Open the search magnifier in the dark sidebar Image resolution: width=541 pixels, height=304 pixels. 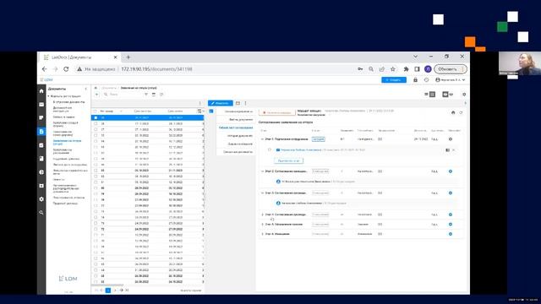click(41, 213)
